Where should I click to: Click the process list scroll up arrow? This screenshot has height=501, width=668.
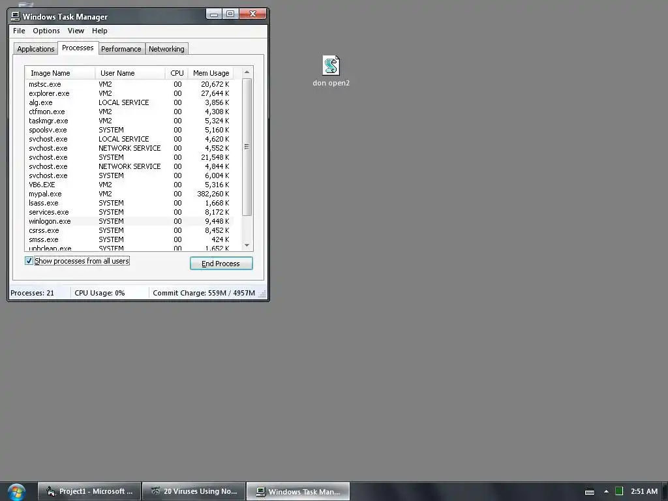[x=247, y=72]
